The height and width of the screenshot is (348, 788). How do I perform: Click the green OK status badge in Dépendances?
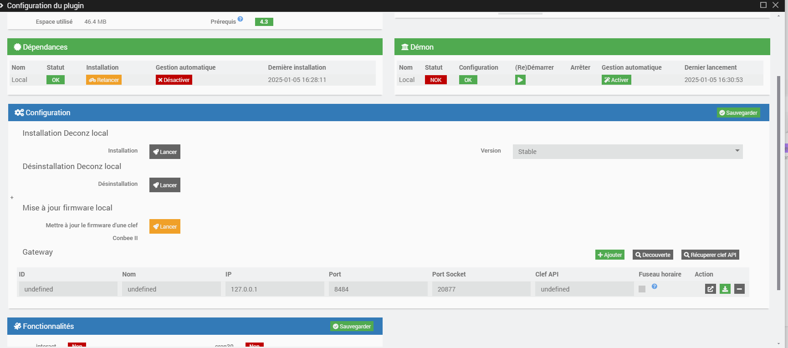(56, 80)
